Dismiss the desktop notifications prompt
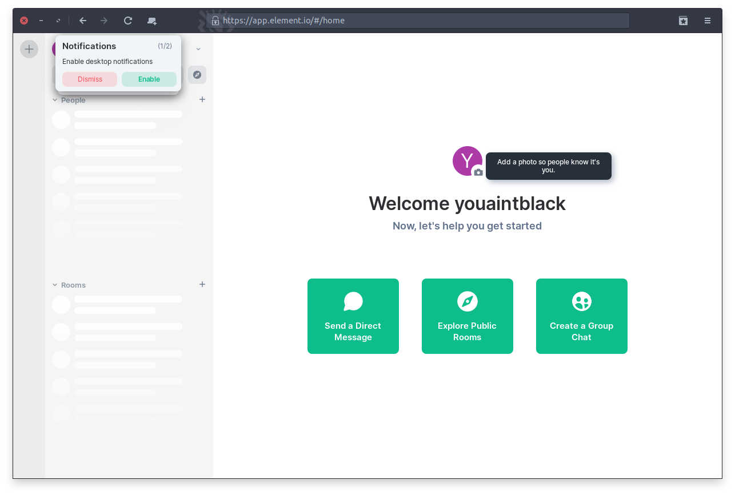Screen dimensions: 735x496 coord(90,79)
